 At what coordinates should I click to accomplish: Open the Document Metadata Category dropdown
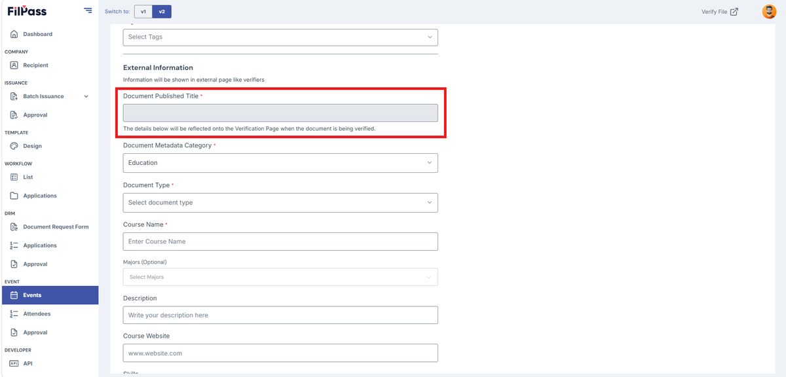click(x=280, y=163)
